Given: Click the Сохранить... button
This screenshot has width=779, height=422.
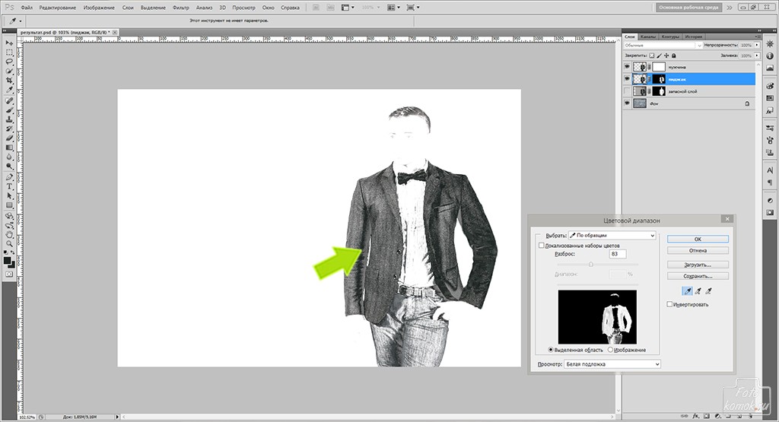Looking at the screenshot, I should tap(698, 276).
